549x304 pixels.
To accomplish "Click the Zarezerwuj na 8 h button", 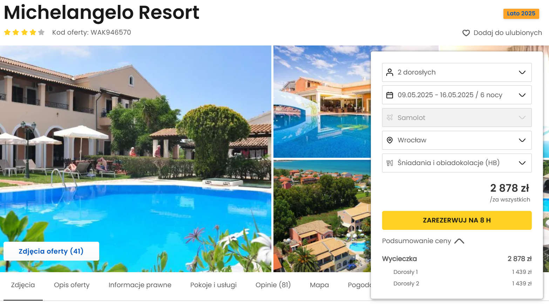I will pyautogui.click(x=457, y=220).
